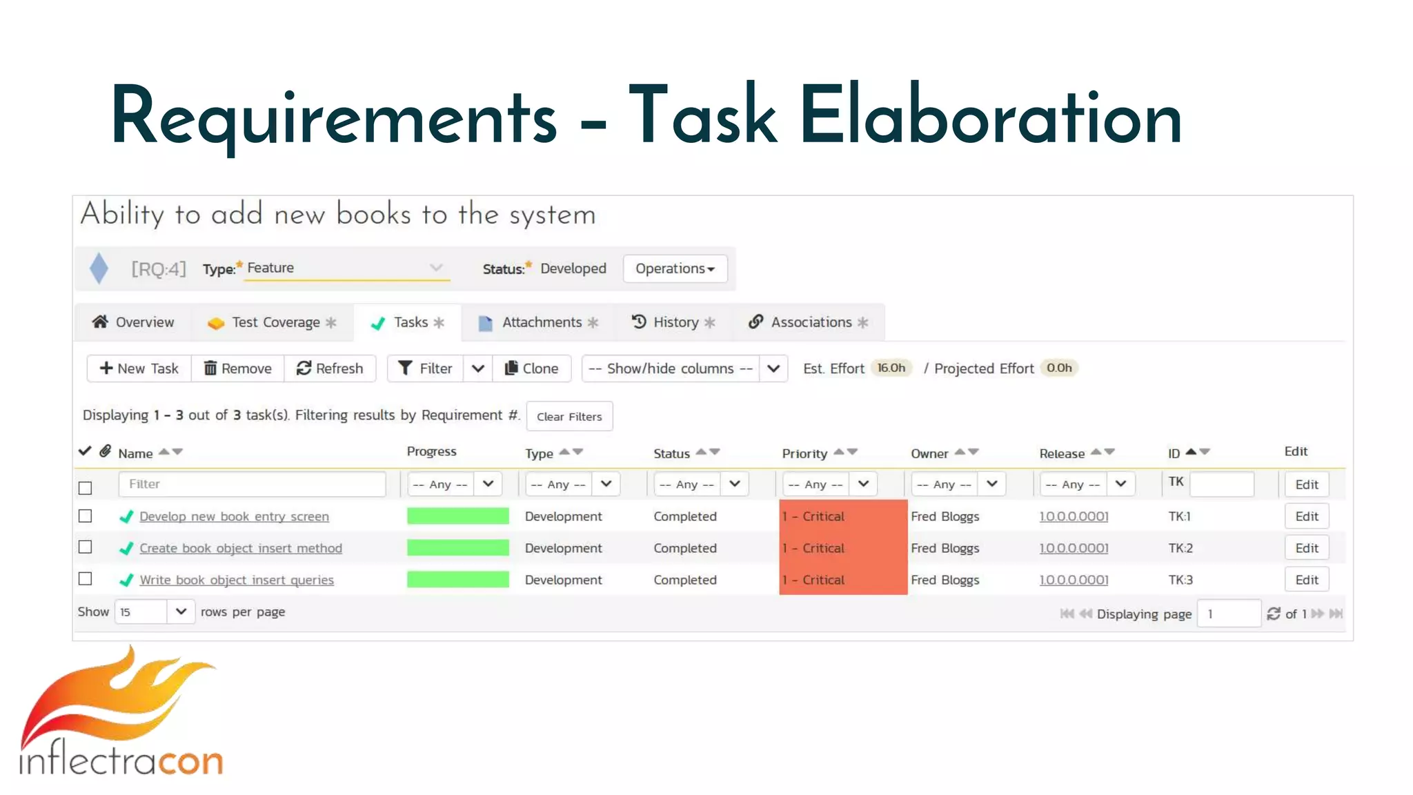Click Critical priority cell for TK:3
This screenshot has height=795, width=1413.
[843, 580]
